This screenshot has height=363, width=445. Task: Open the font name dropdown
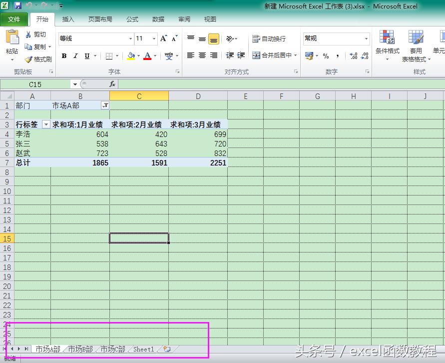tap(130, 38)
